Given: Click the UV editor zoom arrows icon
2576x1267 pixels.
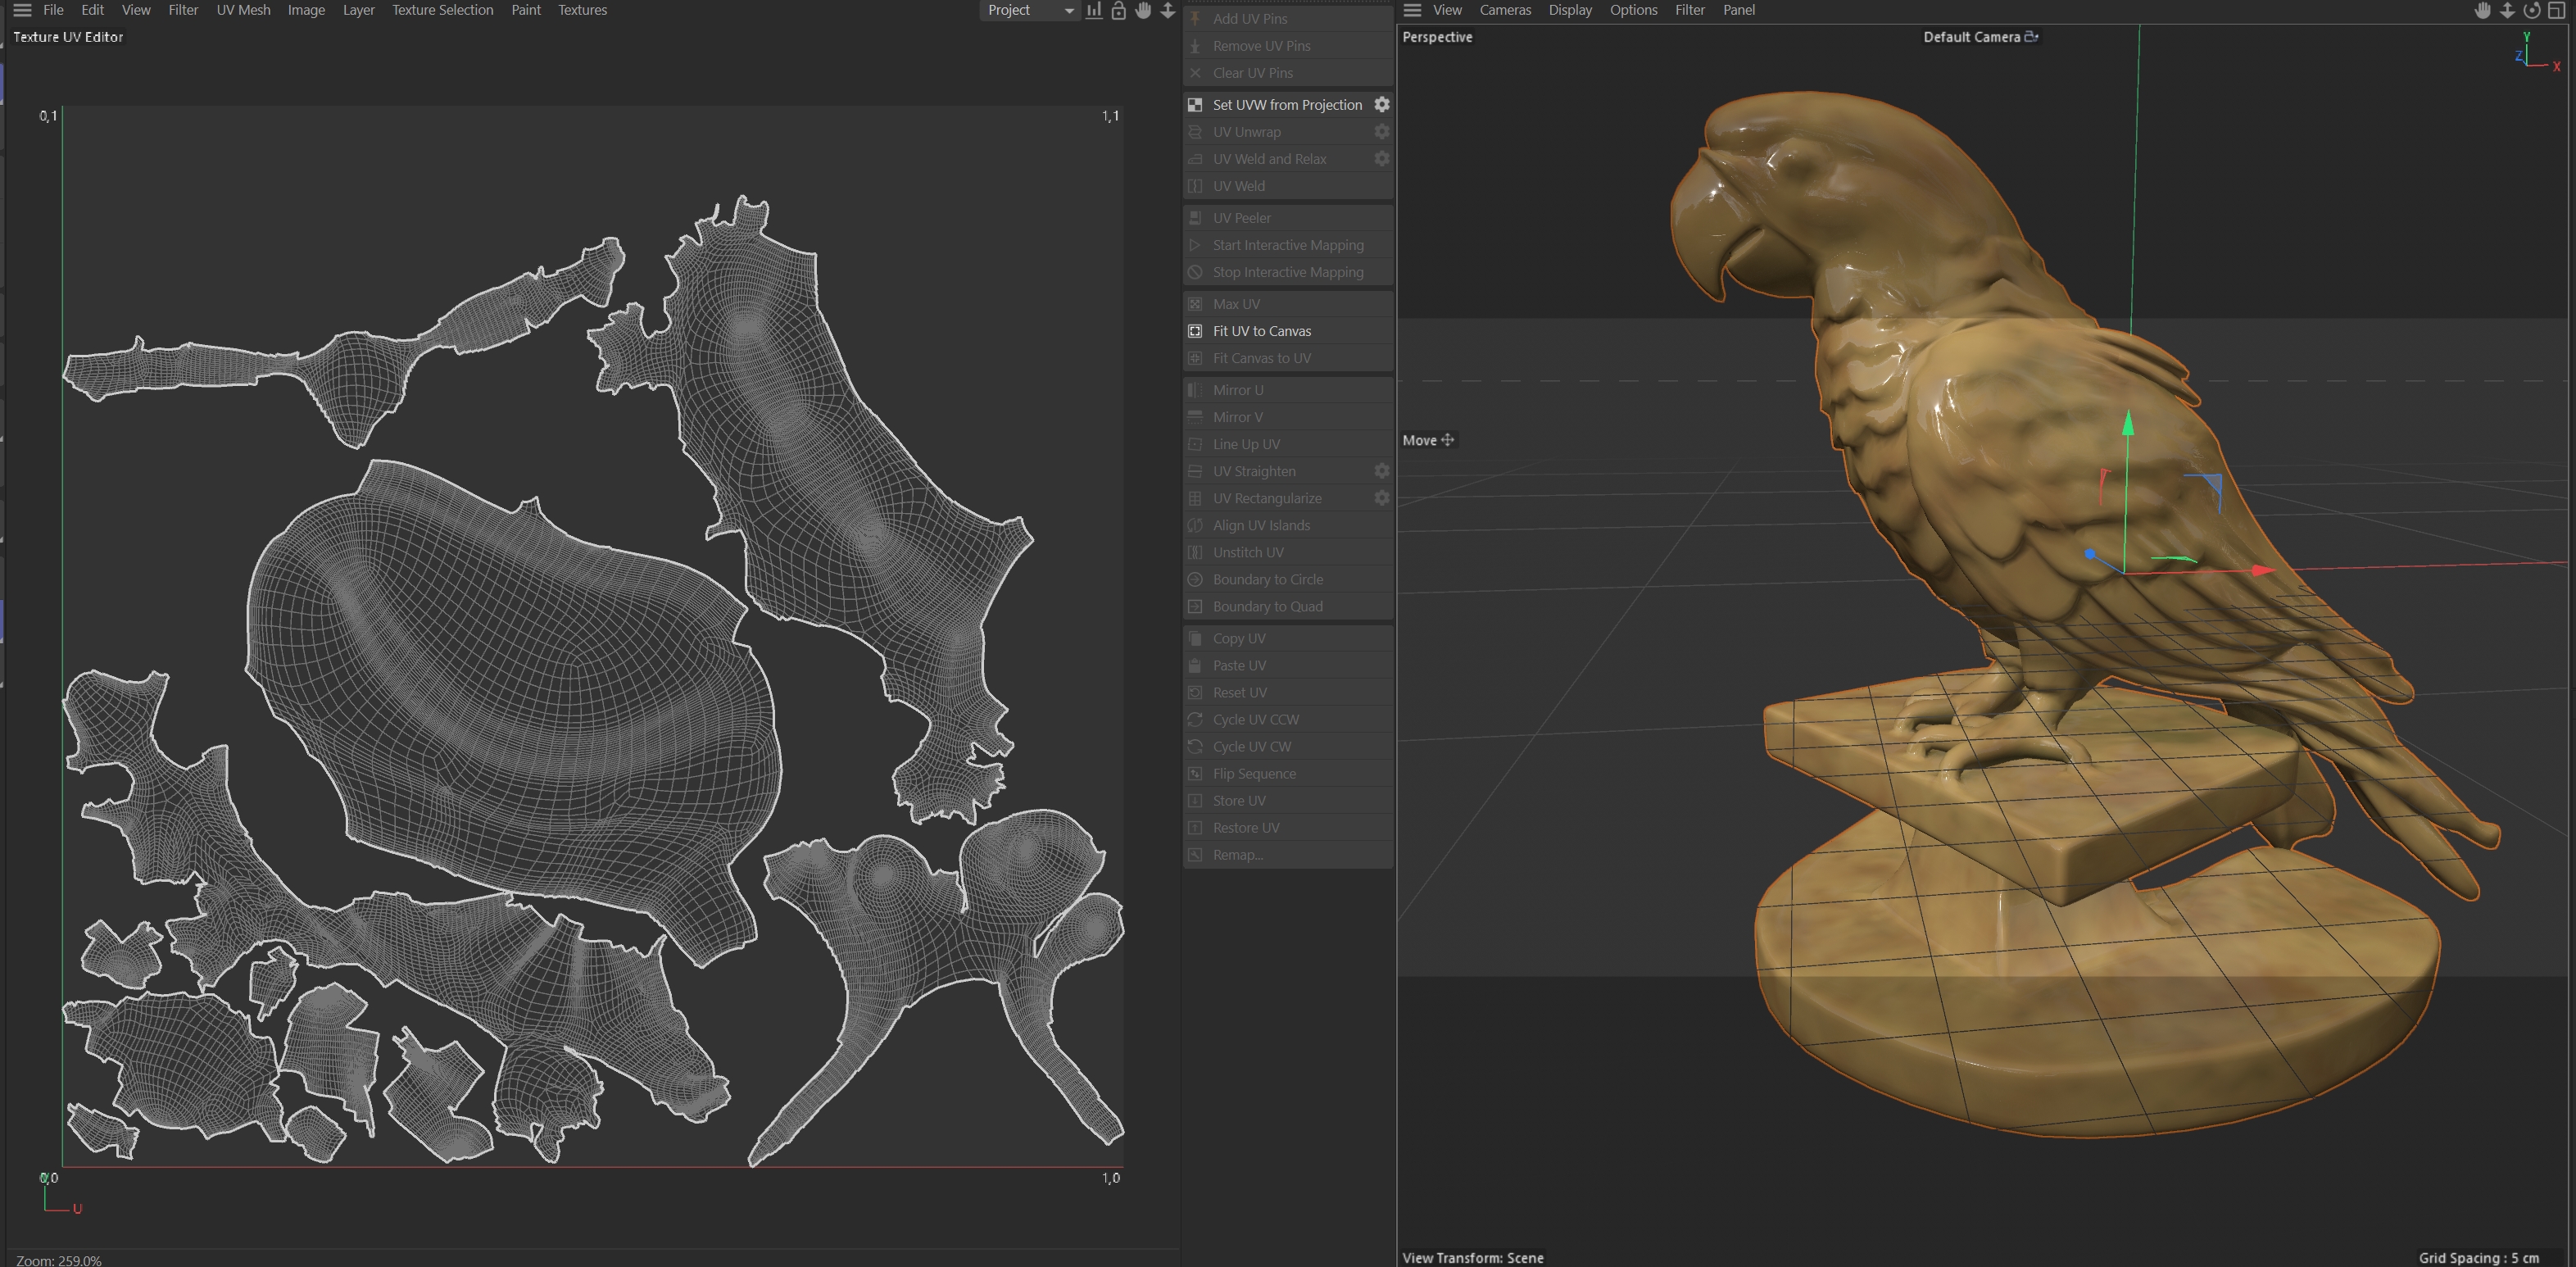Looking at the screenshot, I should pyautogui.click(x=1167, y=10).
